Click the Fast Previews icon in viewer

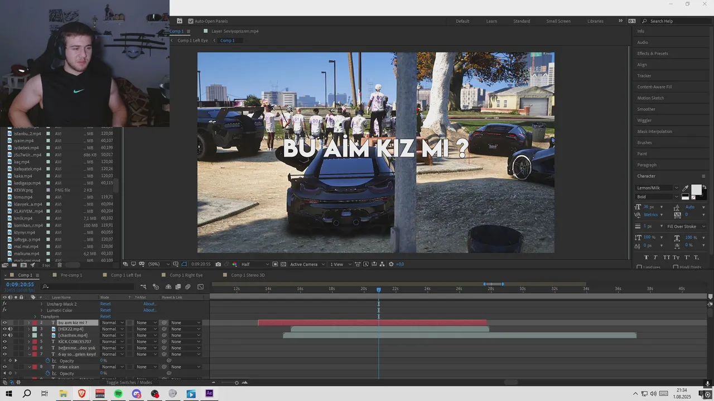point(366,264)
